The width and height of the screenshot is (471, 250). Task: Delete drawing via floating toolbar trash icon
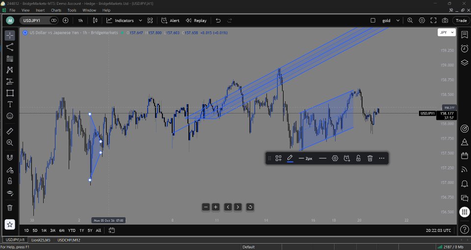[x=370, y=159]
